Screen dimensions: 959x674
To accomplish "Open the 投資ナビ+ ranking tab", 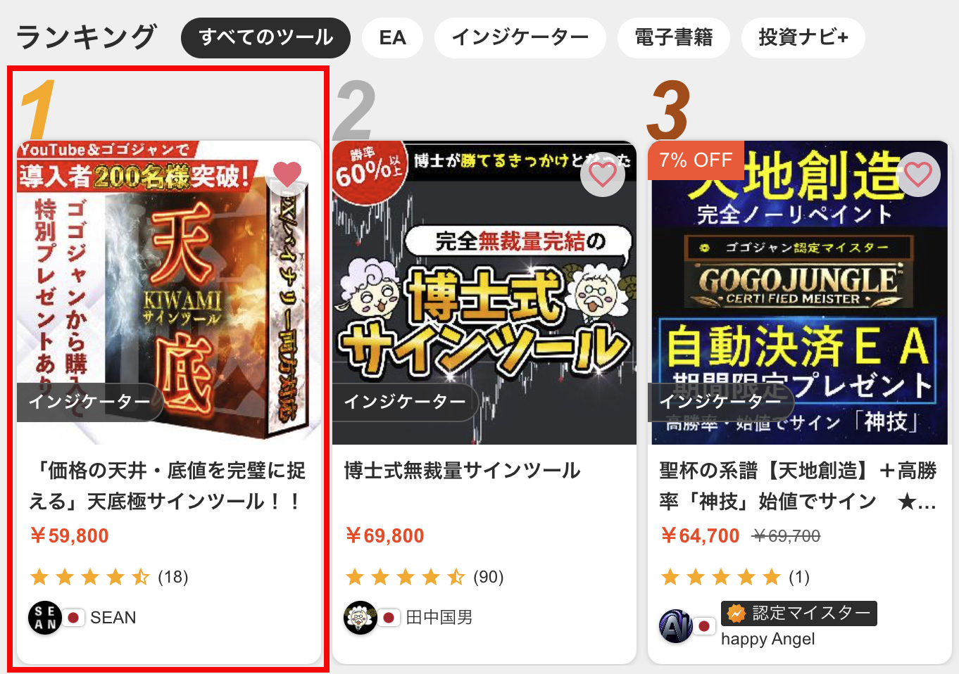I will point(803,37).
